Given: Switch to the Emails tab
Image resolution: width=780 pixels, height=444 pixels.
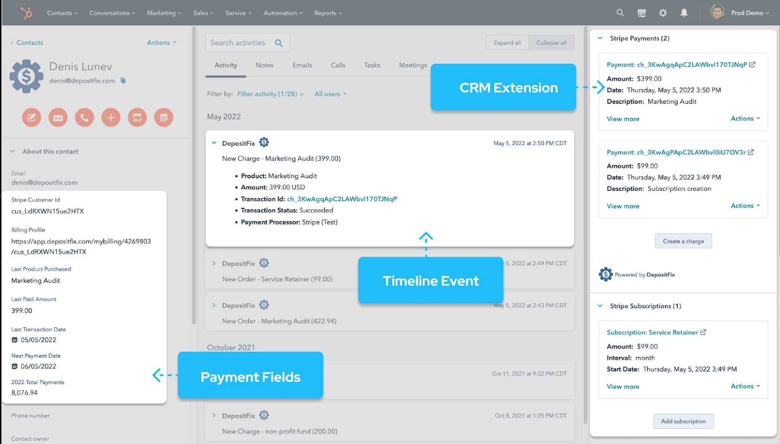Looking at the screenshot, I should [x=302, y=65].
